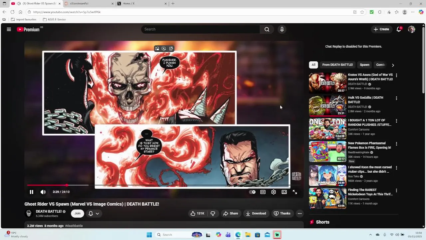Mute the video player volume

(x=43, y=192)
